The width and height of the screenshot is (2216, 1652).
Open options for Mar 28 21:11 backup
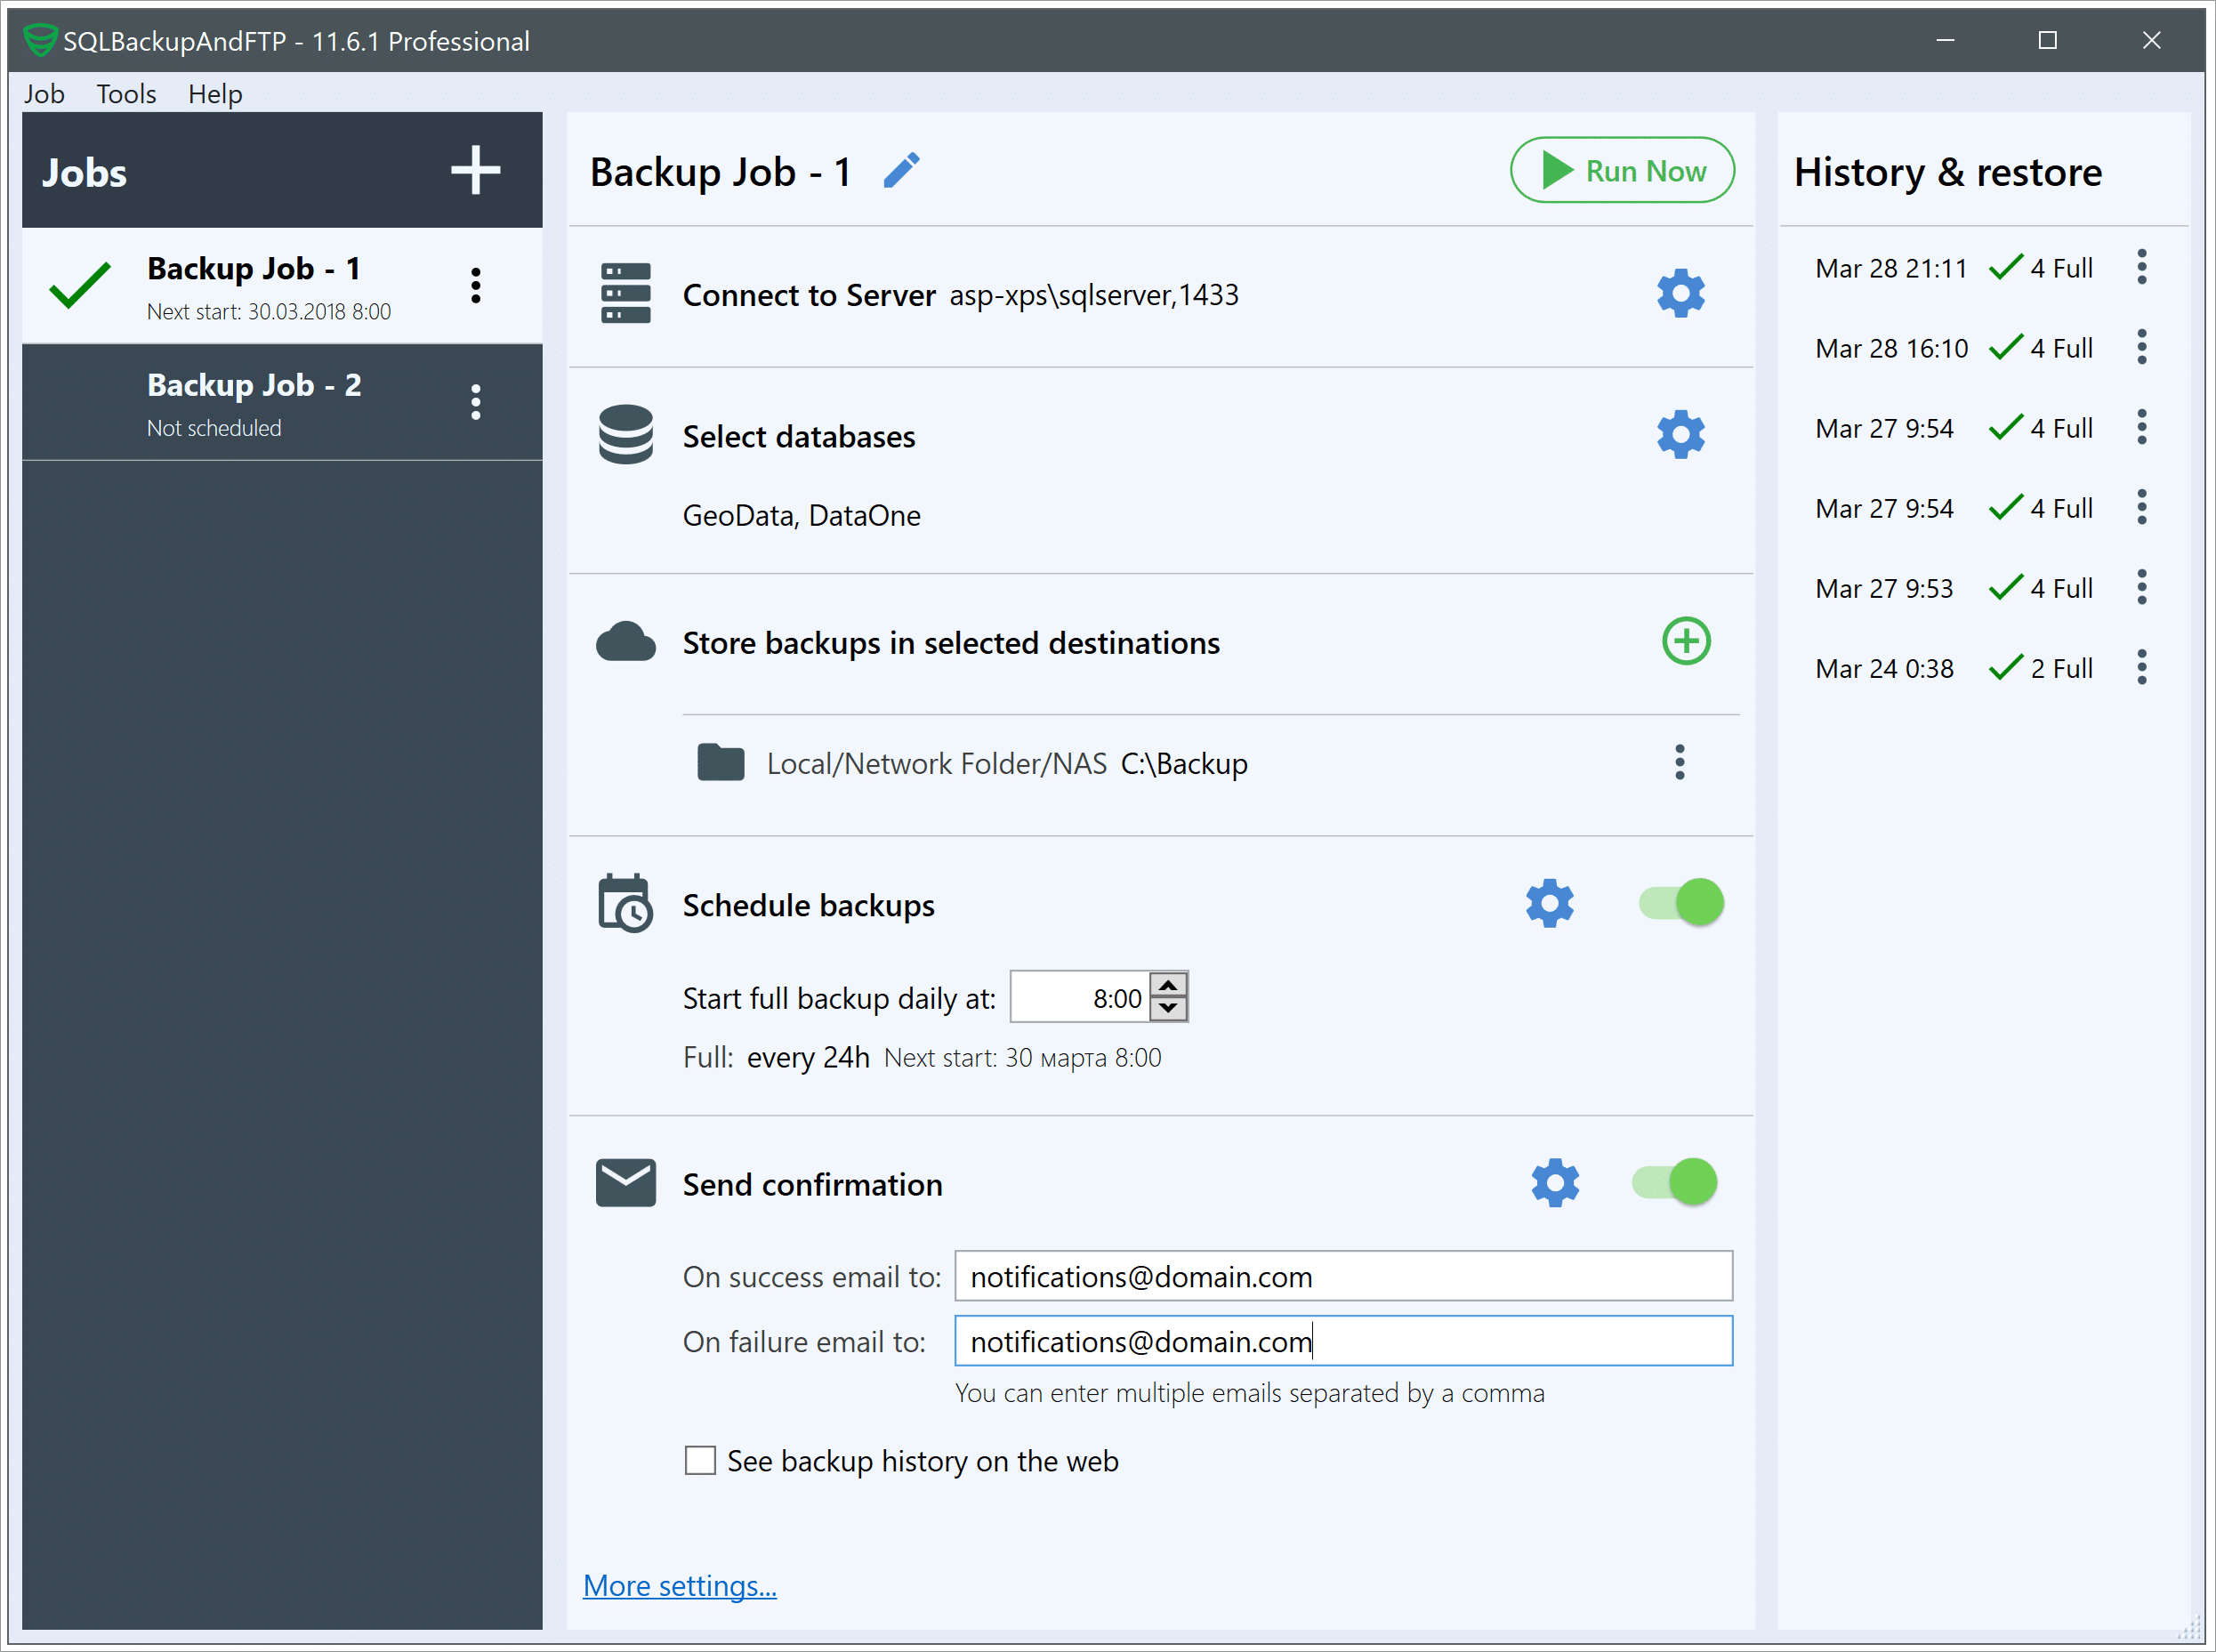coord(2142,268)
